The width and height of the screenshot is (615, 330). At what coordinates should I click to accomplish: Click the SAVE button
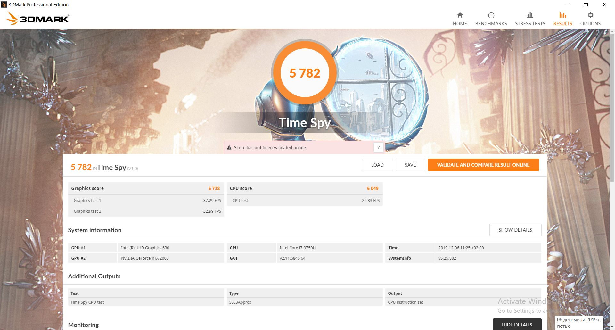(x=410, y=165)
